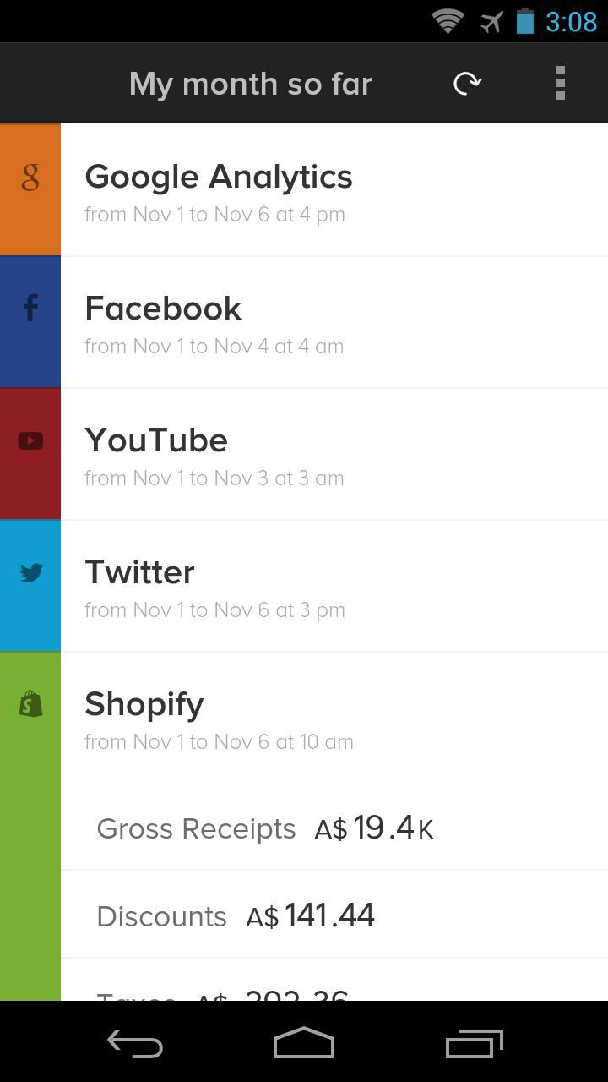Image resolution: width=608 pixels, height=1082 pixels.
Task: Tap the red YouTube icon tile
Action: coord(30,440)
